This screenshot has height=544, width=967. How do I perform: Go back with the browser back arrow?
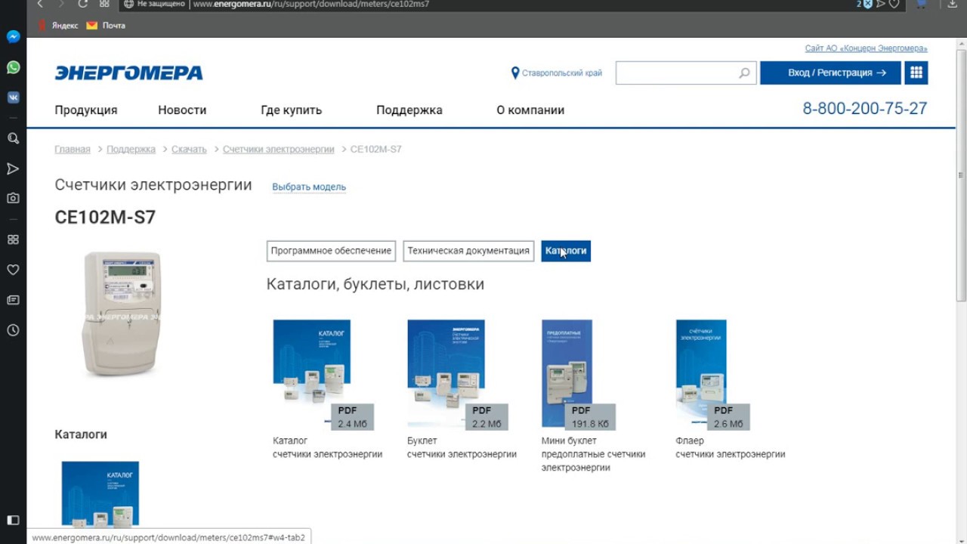coord(41,4)
